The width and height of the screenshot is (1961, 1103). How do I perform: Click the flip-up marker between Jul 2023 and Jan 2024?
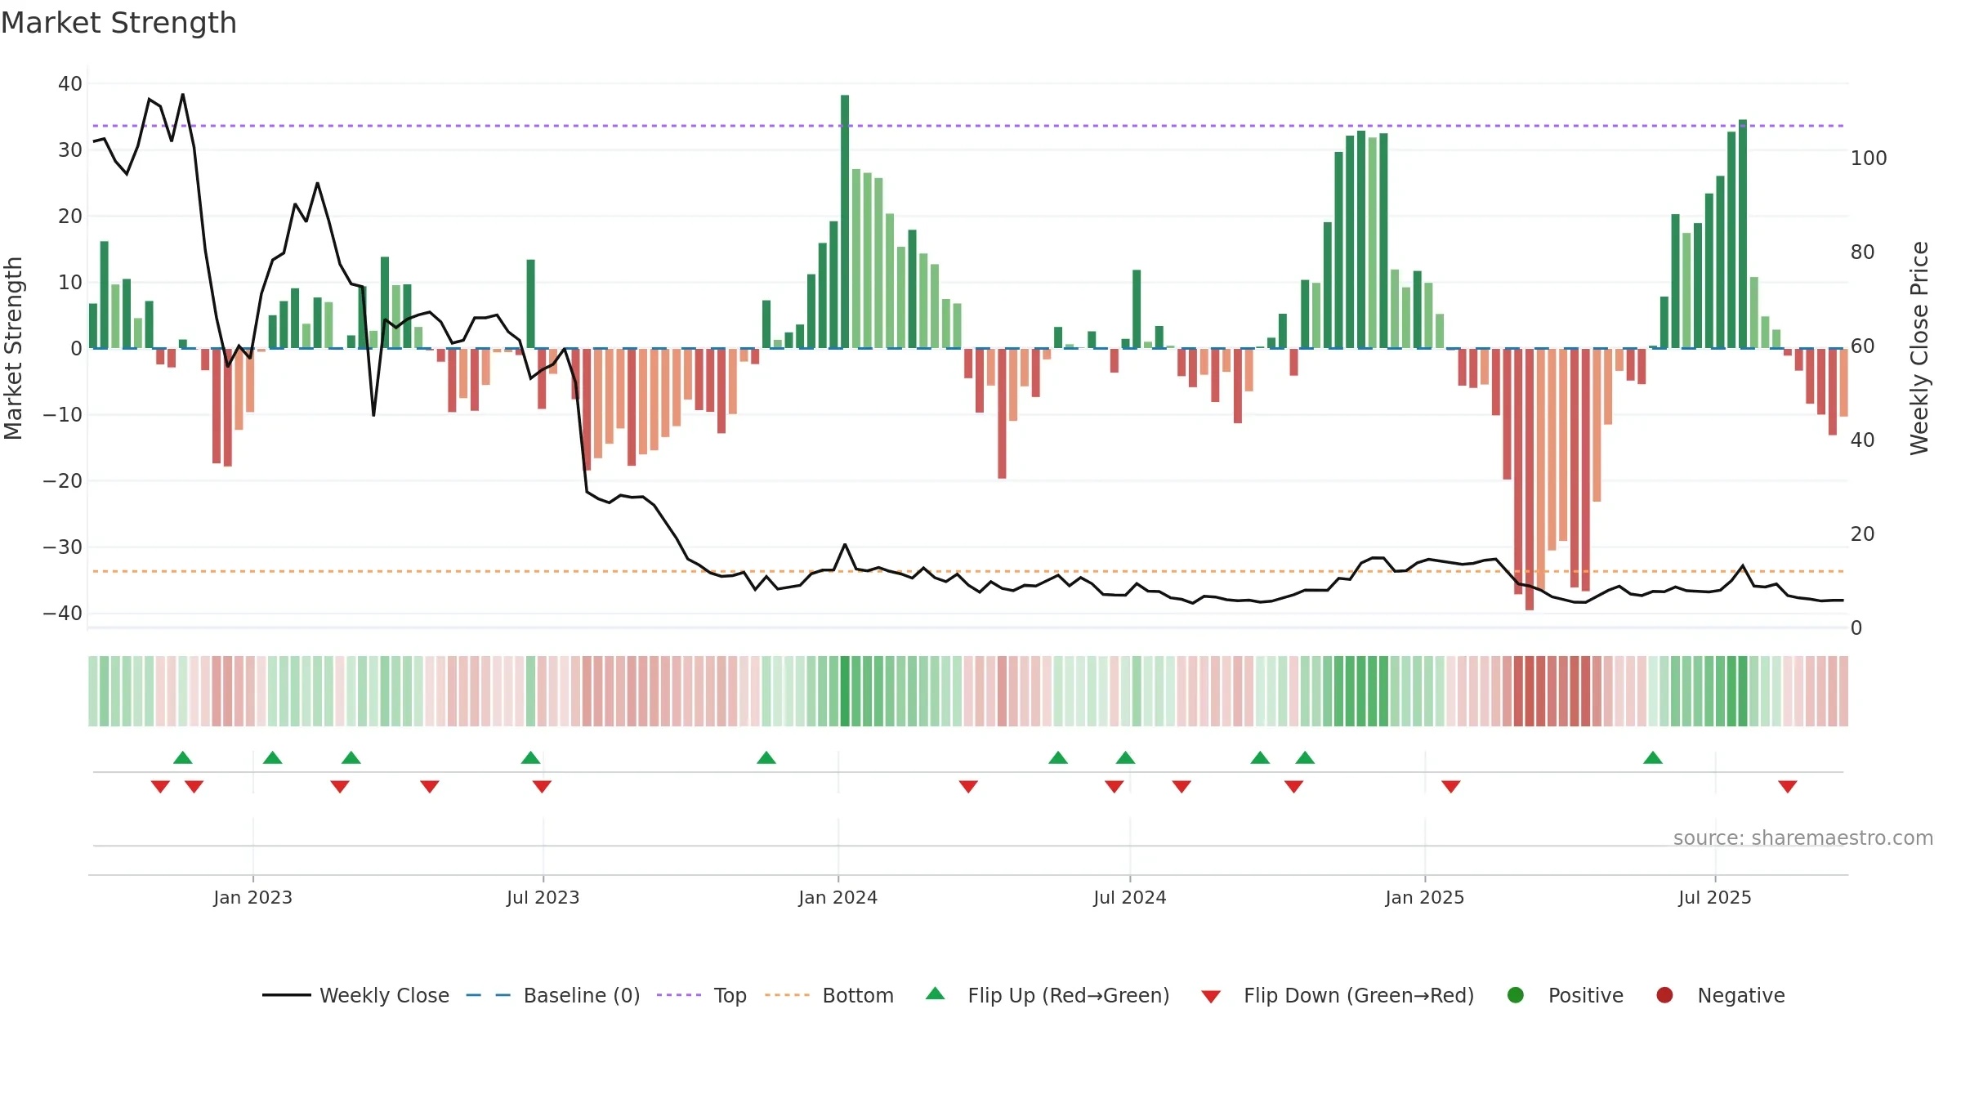tap(766, 757)
